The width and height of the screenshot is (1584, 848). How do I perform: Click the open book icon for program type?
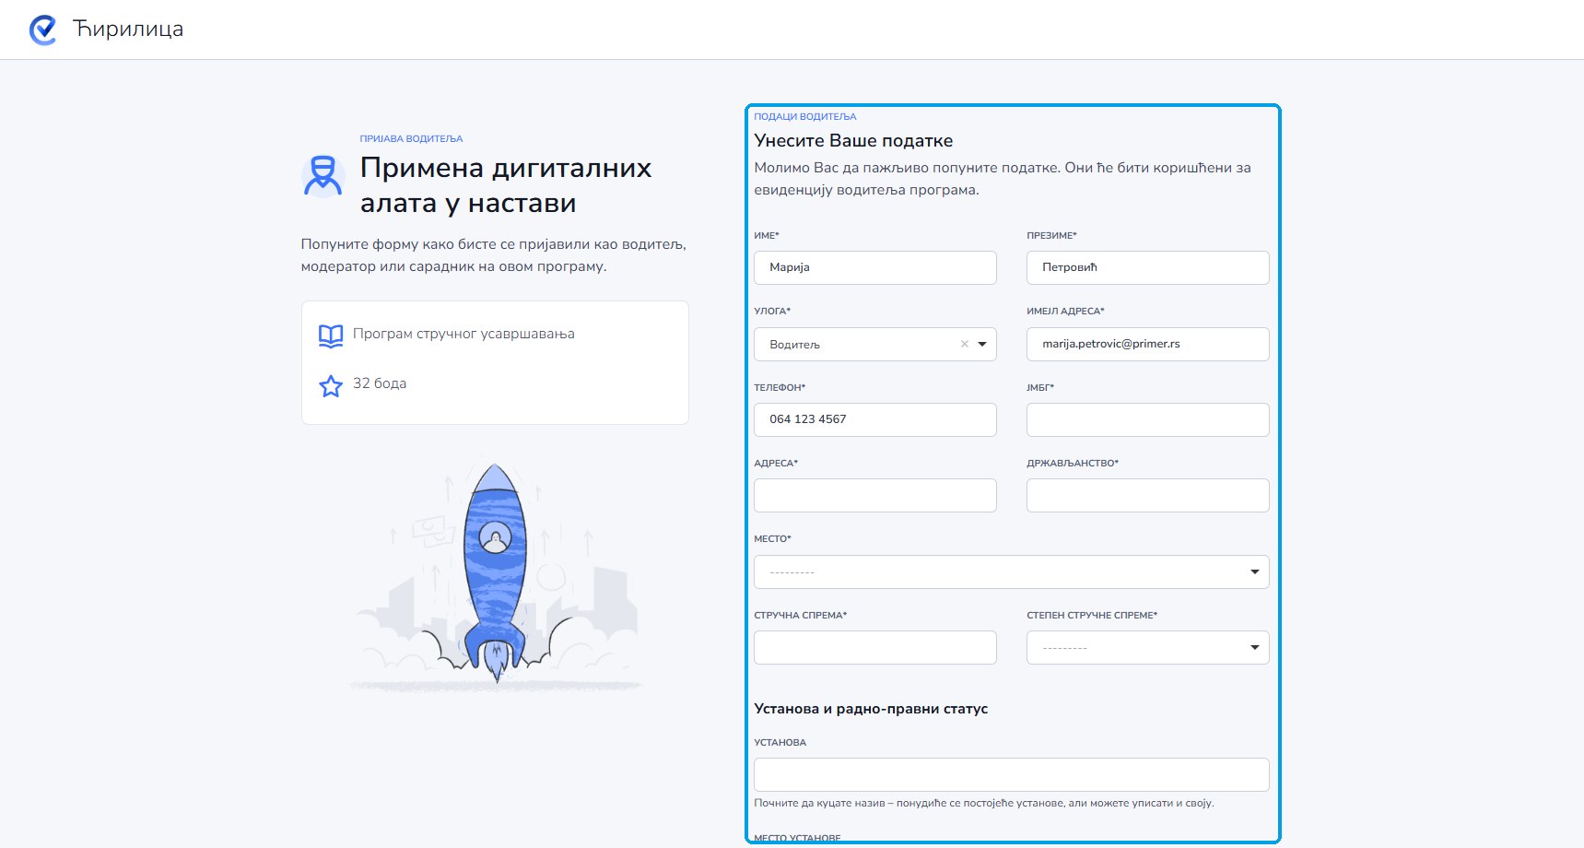331,335
